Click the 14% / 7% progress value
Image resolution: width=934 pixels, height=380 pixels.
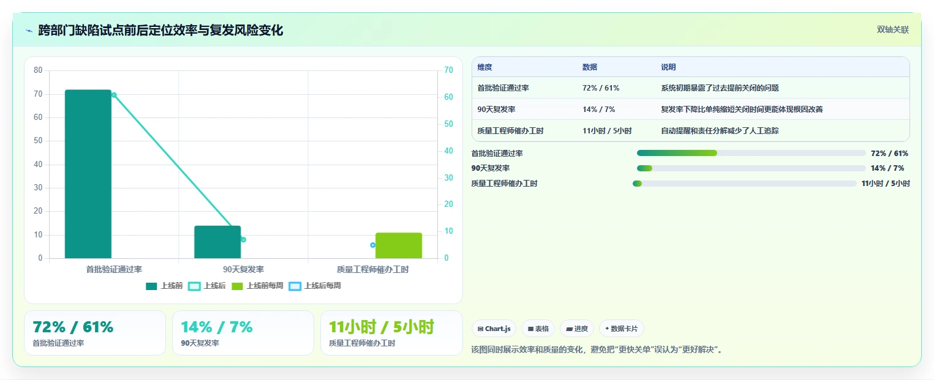tap(887, 168)
